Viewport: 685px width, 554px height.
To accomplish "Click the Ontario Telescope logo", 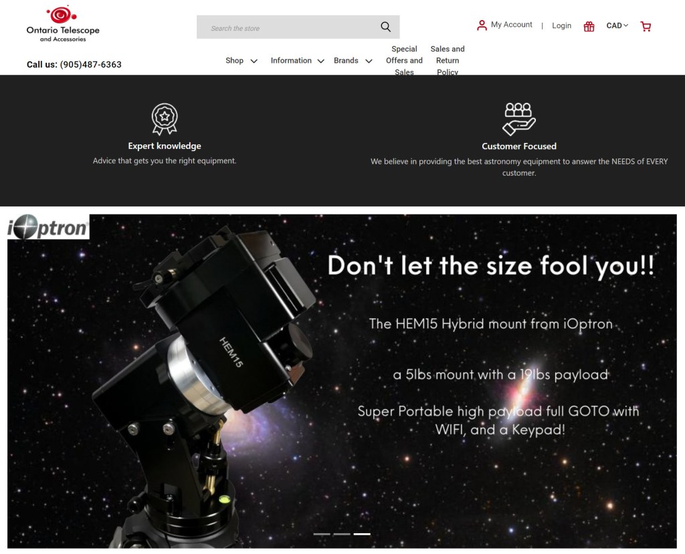I will click(62, 24).
